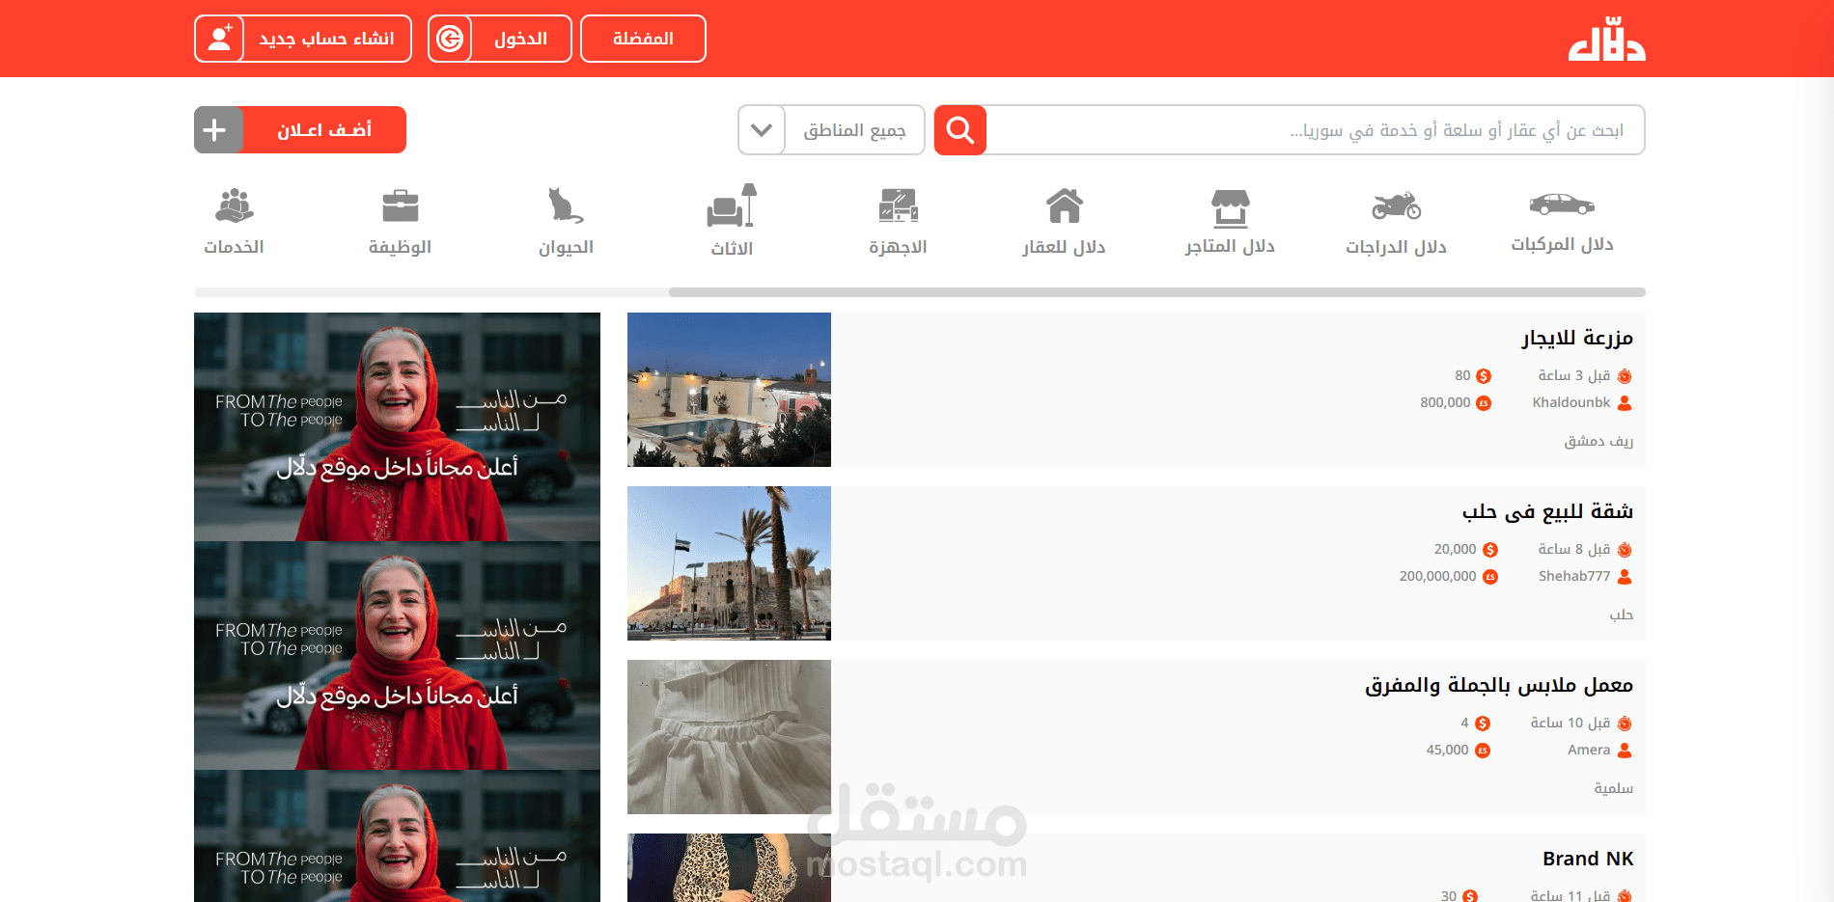Select the دلال للعقار category label
The image size is (1834, 902).
click(1064, 247)
